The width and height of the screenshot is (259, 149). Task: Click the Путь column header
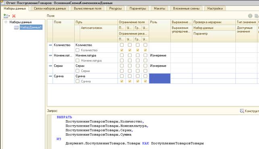[96, 22]
